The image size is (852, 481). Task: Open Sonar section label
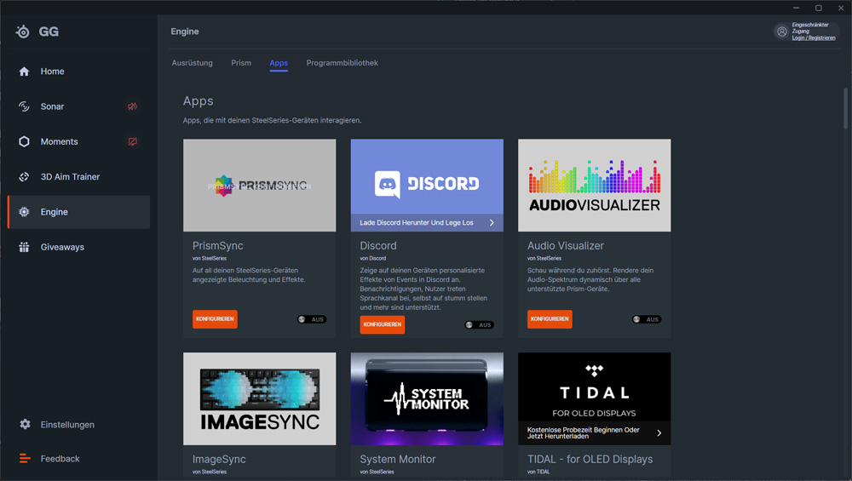tap(52, 106)
